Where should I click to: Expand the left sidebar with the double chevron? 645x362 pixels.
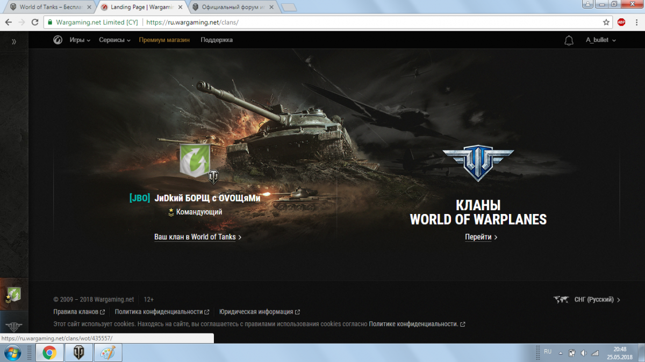[14, 41]
